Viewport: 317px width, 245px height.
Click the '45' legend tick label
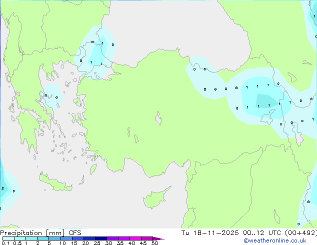143,243
